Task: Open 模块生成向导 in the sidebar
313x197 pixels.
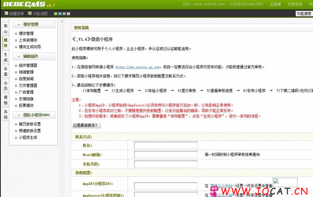Action: (x=30, y=47)
